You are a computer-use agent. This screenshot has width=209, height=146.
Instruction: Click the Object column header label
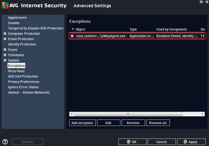[81, 29]
